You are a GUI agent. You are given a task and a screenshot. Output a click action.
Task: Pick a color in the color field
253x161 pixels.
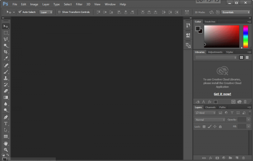(221, 36)
